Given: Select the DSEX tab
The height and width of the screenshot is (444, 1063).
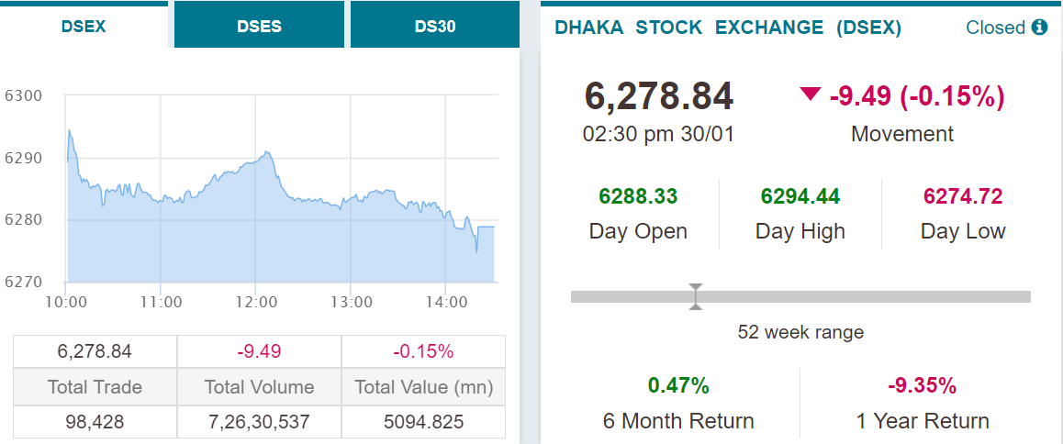Looking at the screenshot, I should point(84,27).
